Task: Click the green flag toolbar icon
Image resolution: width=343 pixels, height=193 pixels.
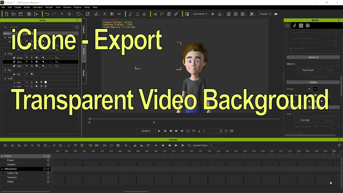Action: (162, 14)
